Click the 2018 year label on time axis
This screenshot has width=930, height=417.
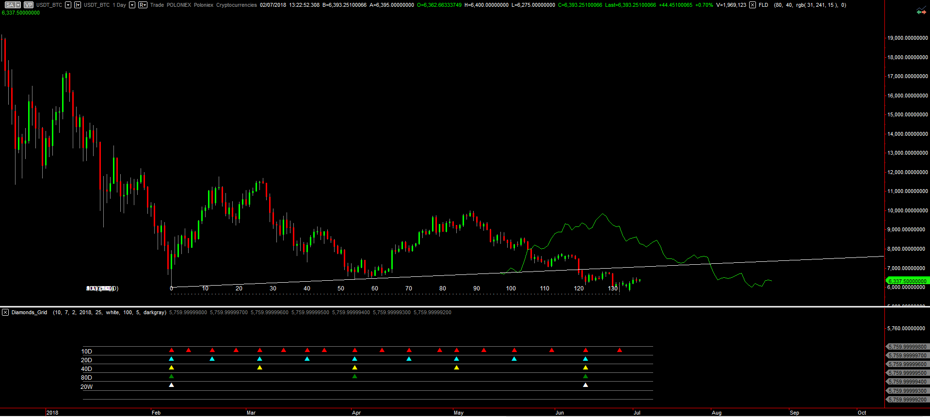(52, 413)
